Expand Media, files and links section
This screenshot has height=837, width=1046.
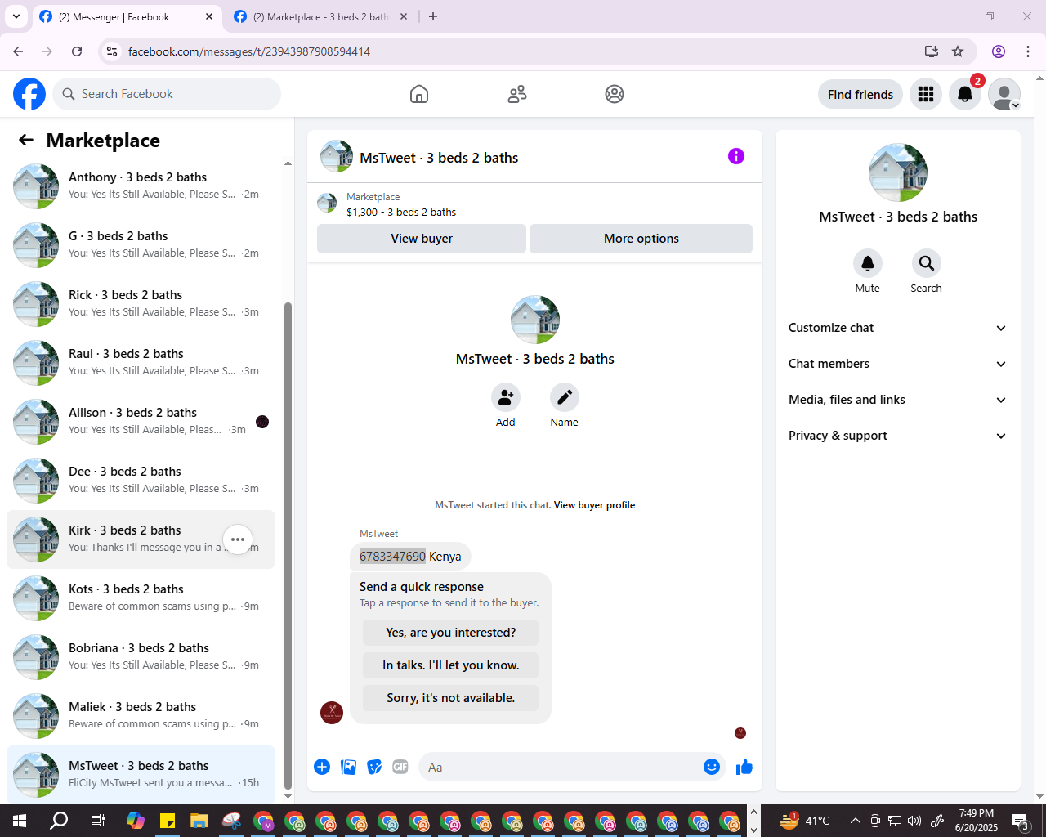click(898, 400)
